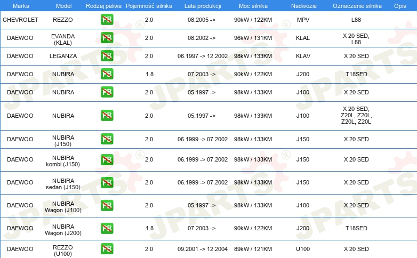This screenshot has width=417, height=258.
Task: Click the DAEWOO cell in LEGANZA row
Action: (x=20, y=56)
